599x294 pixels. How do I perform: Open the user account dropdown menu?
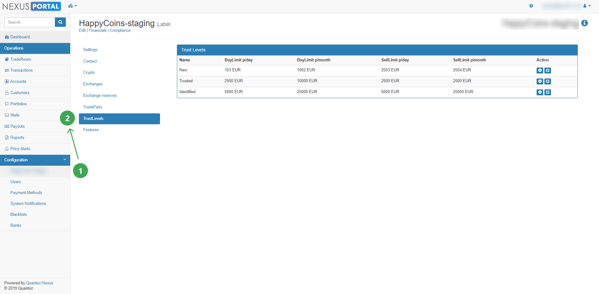587,6
